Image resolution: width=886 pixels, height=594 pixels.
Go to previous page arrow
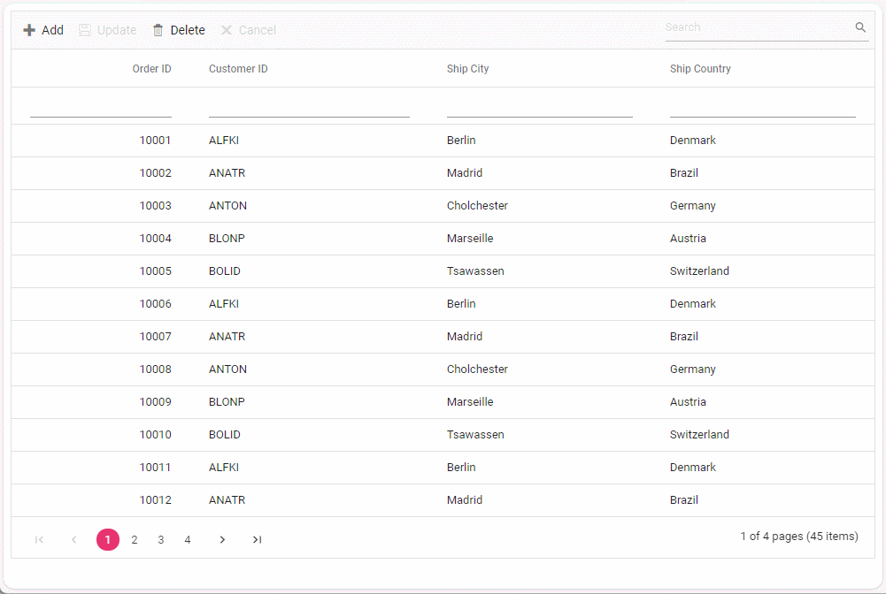tap(74, 540)
